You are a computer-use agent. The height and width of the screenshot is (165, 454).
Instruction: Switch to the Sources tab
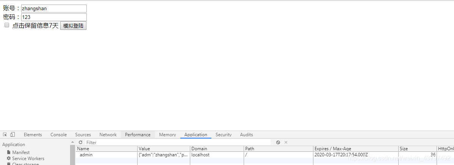point(83,135)
